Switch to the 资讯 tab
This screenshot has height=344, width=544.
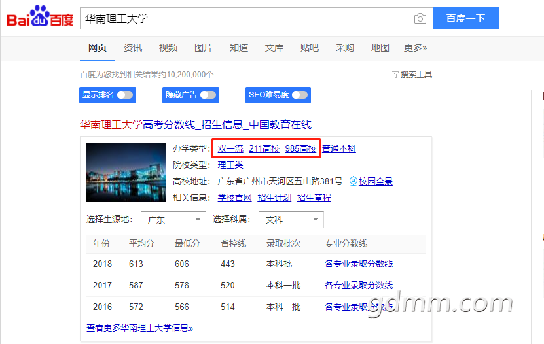[132, 48]
